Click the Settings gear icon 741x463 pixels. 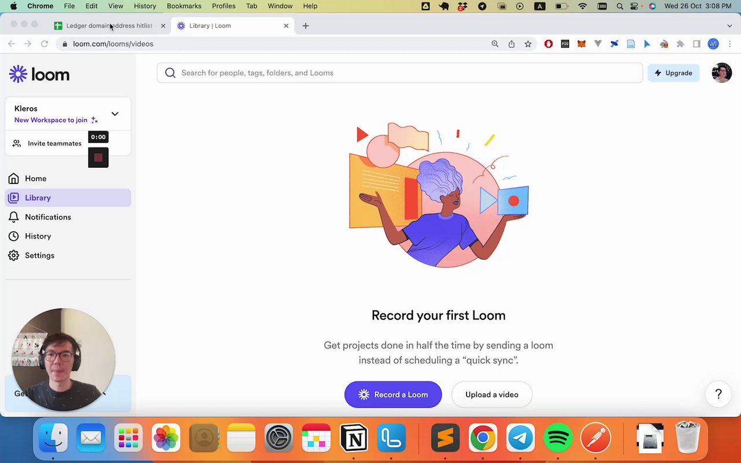point(13,255)
